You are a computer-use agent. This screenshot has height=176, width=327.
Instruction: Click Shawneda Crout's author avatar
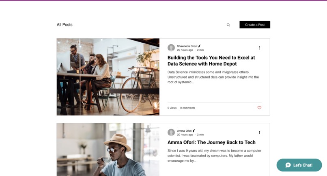tap(171, 48)
